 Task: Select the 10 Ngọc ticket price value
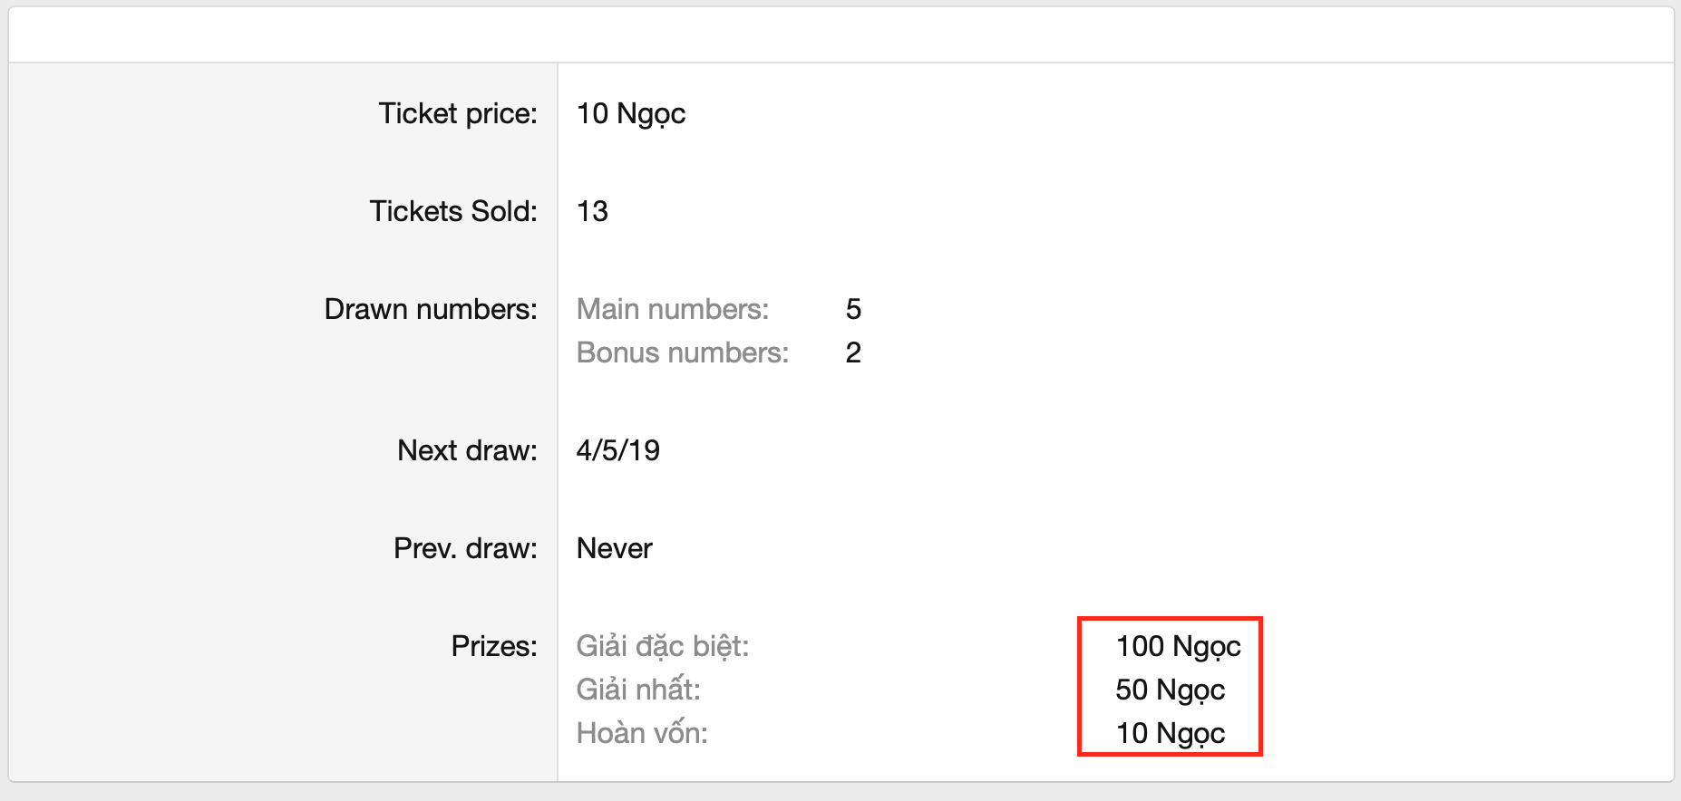click(631, 113)
